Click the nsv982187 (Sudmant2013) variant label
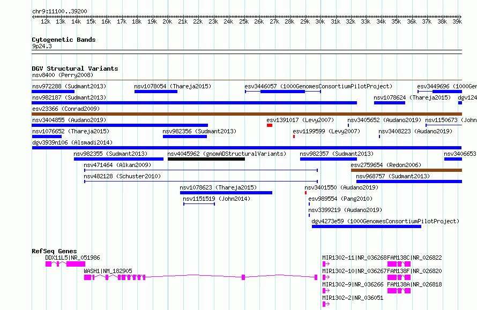 [69, 97]
